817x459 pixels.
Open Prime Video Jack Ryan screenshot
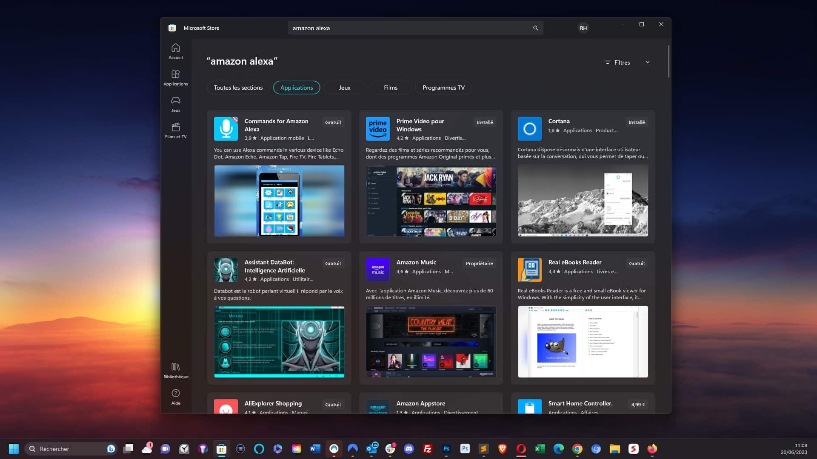point(431,201)
